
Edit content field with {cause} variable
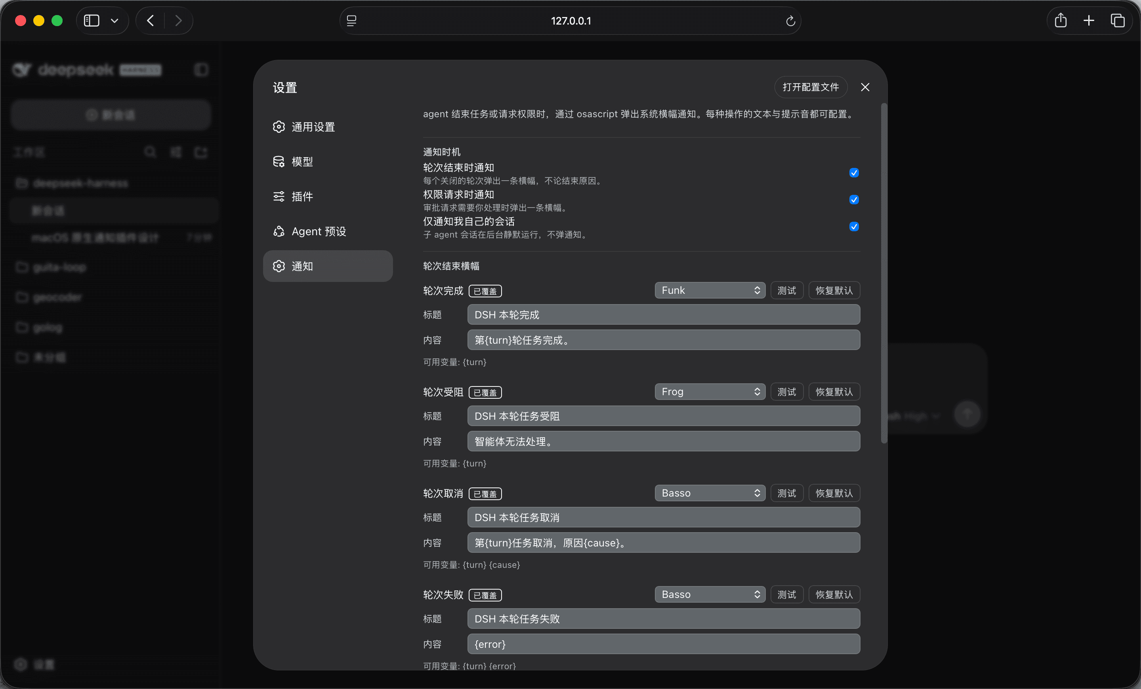pyautogui.click(x=664, y=543)
